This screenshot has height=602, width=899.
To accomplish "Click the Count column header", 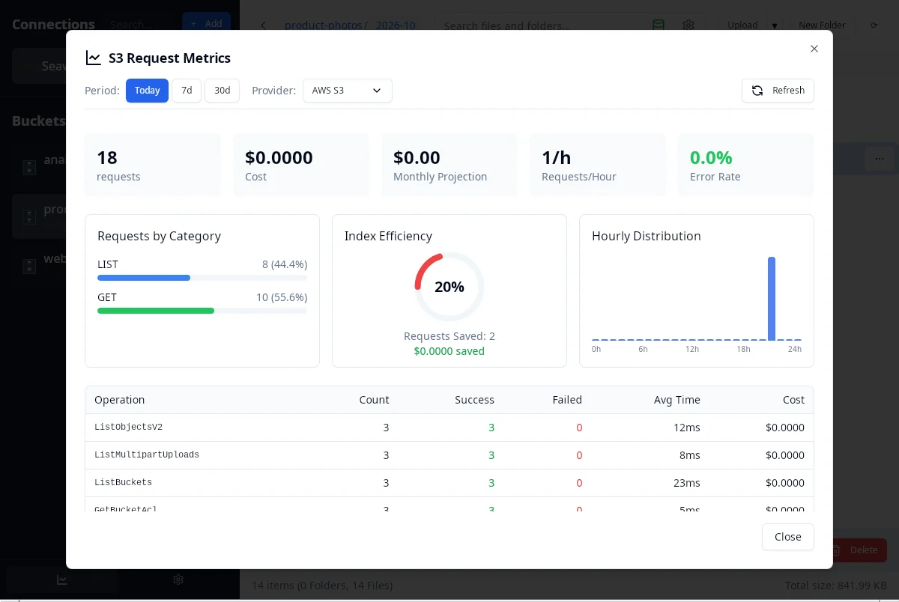I will 374,400.
